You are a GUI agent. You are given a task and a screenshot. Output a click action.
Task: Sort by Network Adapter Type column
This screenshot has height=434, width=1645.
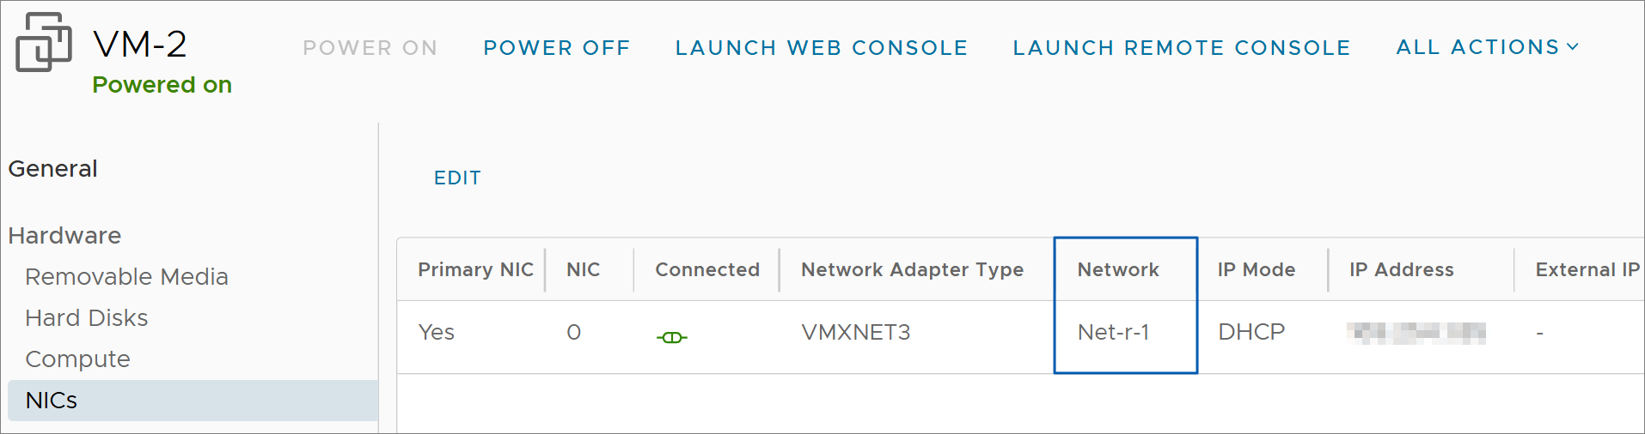click(912, 269)
